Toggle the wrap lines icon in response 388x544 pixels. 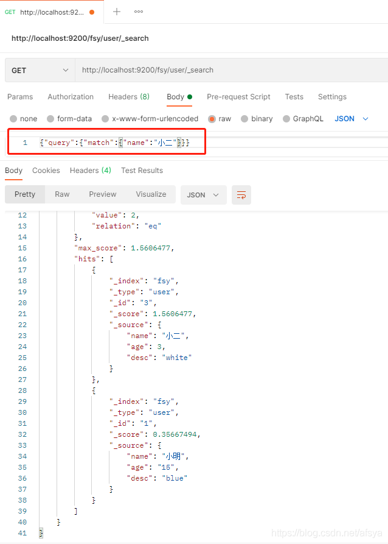click(x=241, y=195)
